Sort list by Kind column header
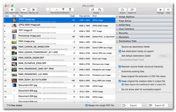176x112 pixels. point(94,16)
